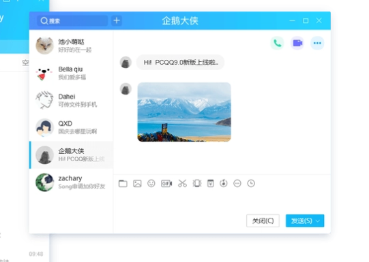369x262 pixels.
Task: Start a voice call with the green phone icon
Action: [x=277, y=43]
